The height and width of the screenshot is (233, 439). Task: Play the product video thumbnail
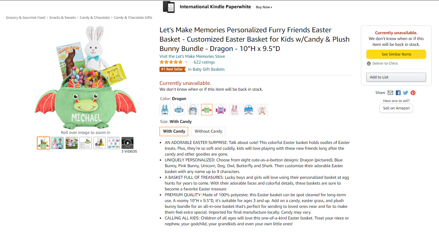click(128, 143)
